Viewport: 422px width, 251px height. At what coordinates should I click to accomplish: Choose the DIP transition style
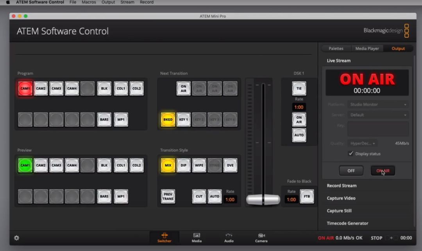184,165
